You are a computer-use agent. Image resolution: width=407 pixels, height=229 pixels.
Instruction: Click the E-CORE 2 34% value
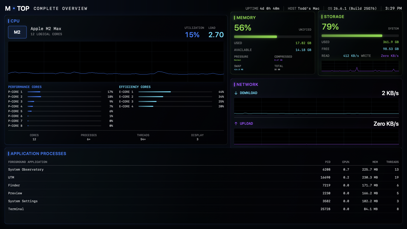(x=221, y=97)
